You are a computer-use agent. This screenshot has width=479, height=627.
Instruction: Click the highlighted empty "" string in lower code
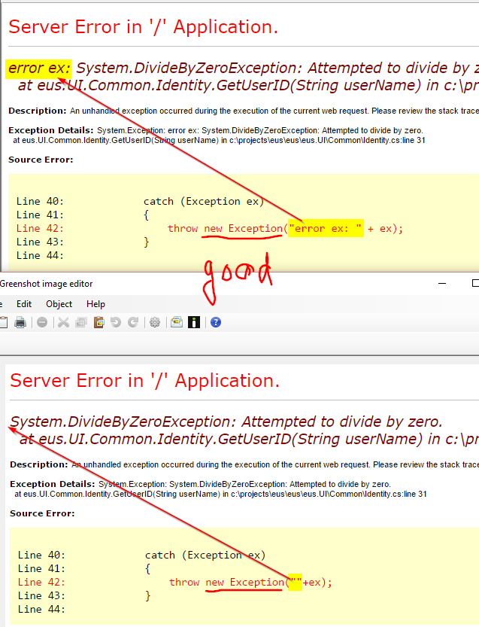click(296, 583)
